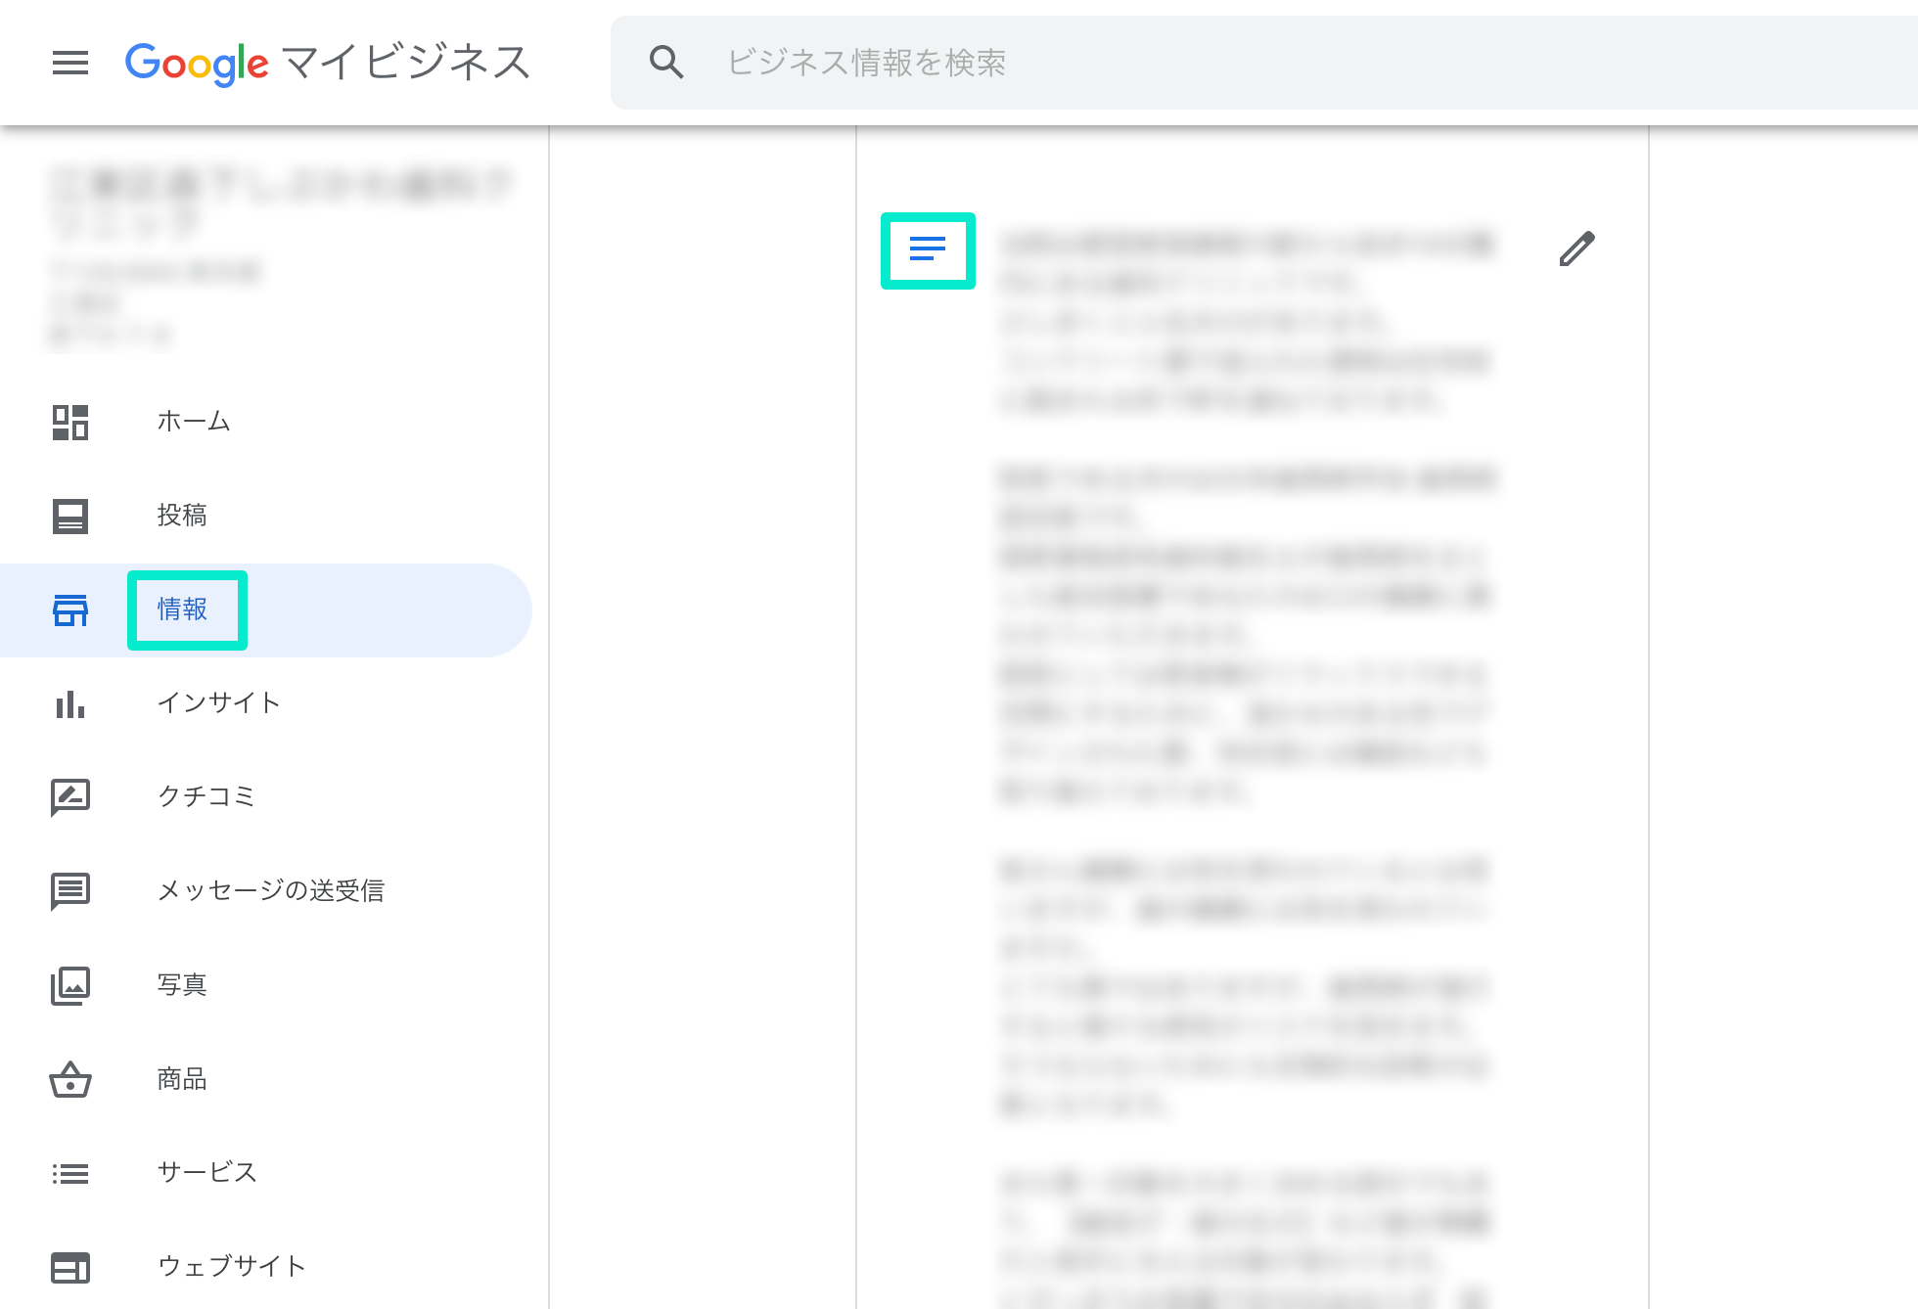This screenshot has height=1309, width=1918.
Task: Click the search magnifier icon
Action: (x=666, y=63)
